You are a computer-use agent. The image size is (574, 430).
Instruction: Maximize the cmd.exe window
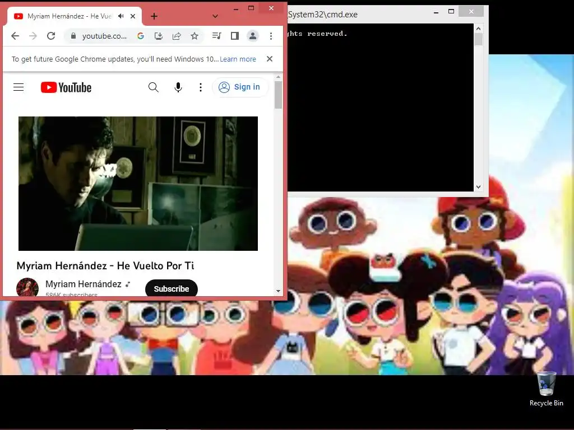tap(451, 12)
